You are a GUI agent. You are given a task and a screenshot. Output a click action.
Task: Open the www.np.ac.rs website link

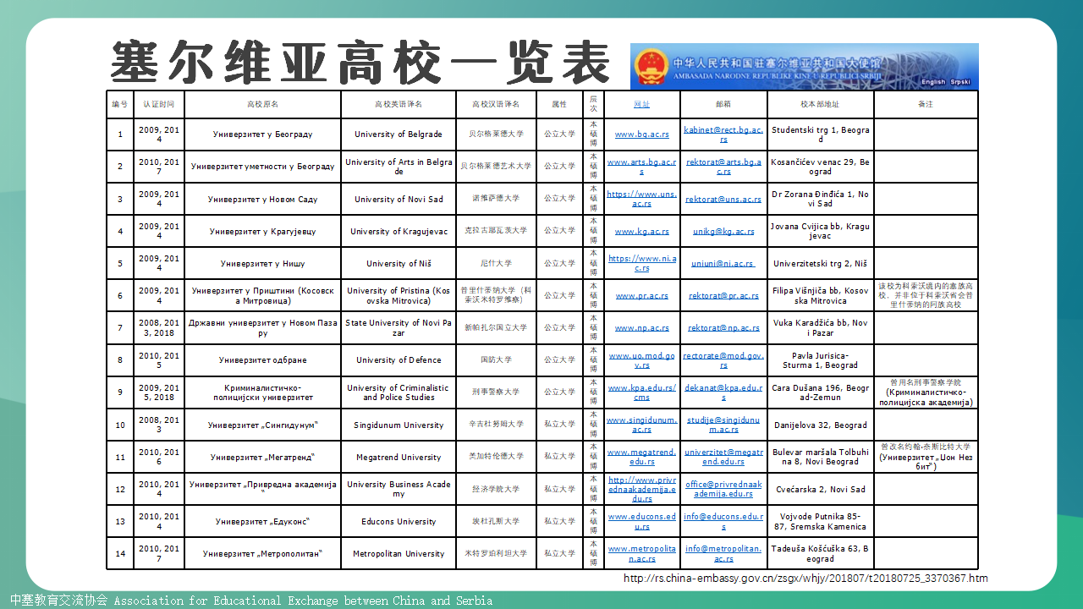(x=642, y=327)
